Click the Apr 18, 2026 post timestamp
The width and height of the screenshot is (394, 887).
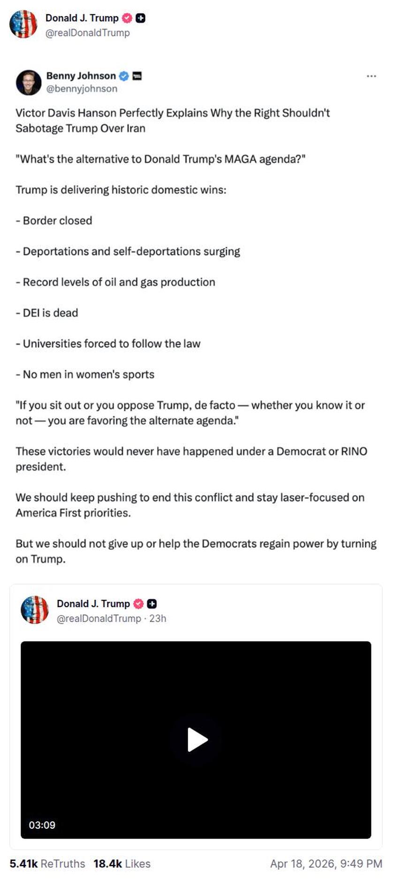click(326, 864)
